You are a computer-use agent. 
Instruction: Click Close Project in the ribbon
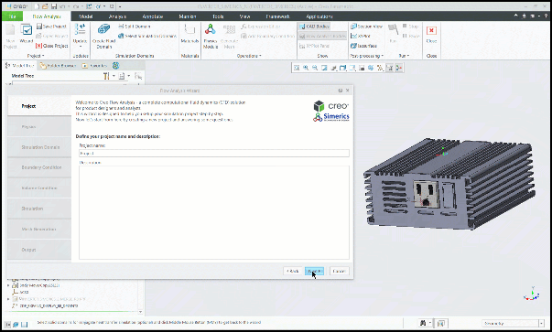(52, 46)
